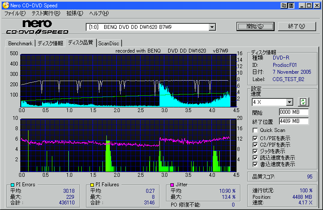323x210 pixels.
Task: Click the green refresh arrows beside speed
Action: tap(303, 102)
